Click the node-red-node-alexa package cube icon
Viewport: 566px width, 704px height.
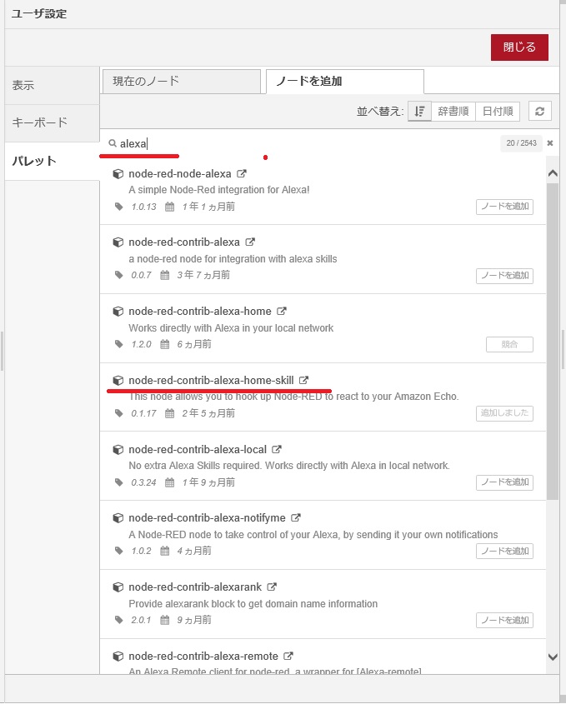[118, 174]
